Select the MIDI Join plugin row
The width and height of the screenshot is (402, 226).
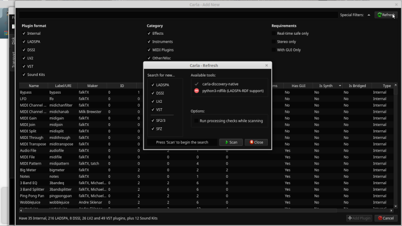207,124
